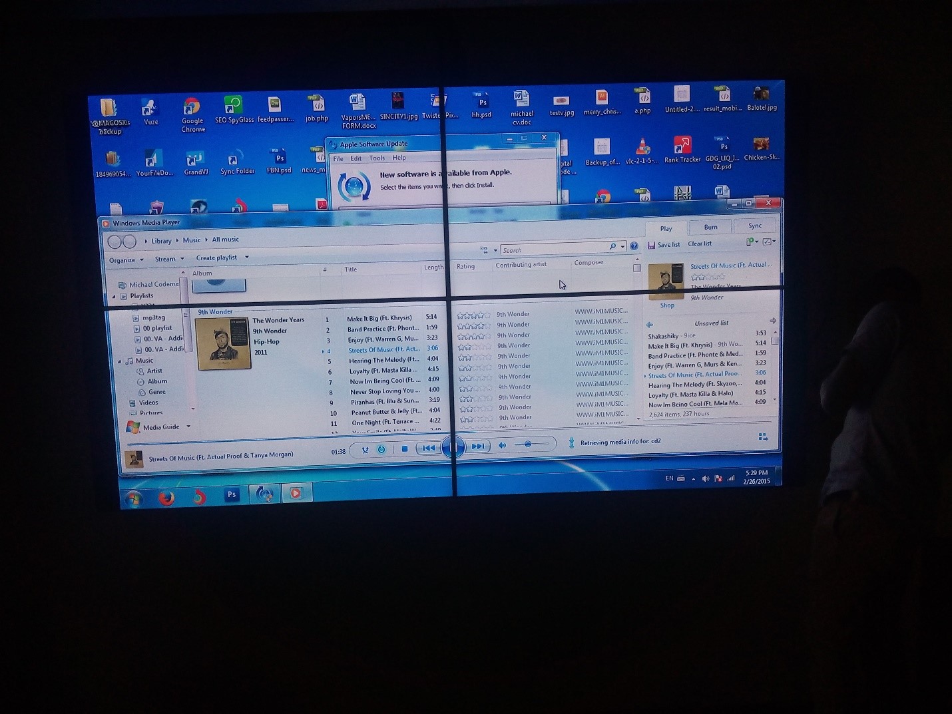The image size is (952, 714).
Task: Skip back to the previous track
Action: (x=429, y=448)
